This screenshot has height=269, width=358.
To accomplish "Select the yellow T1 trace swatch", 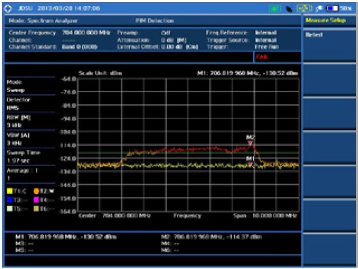I will tap(9, 191).
